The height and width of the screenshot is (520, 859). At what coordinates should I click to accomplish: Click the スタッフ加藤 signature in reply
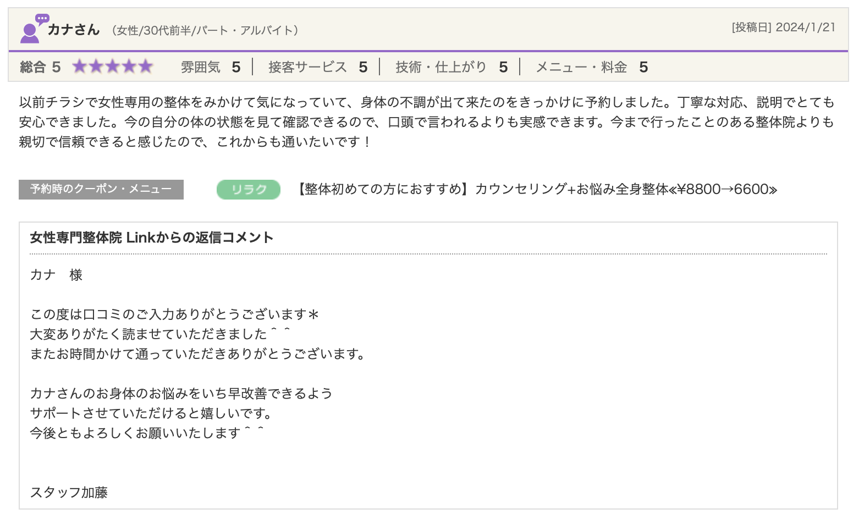[69, 493]
